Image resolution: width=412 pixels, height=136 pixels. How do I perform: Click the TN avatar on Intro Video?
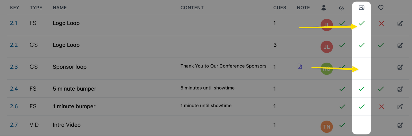(x=327, y=127)
